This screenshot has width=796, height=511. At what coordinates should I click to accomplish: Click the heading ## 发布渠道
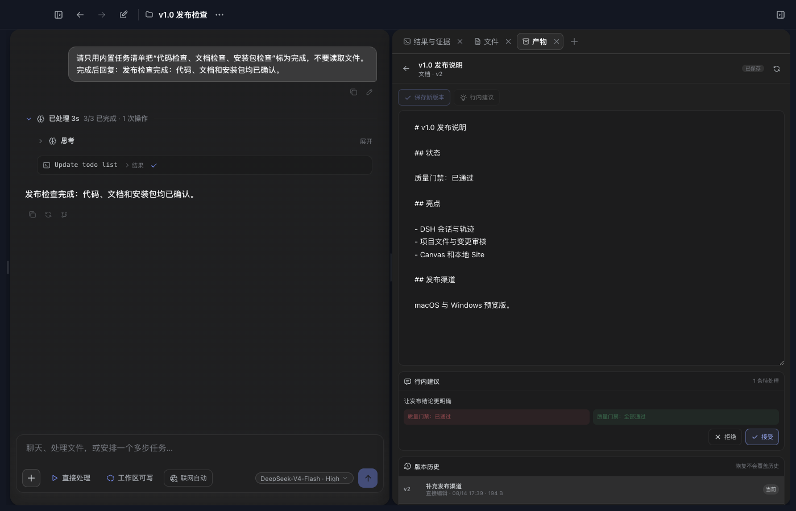(435, 279)
